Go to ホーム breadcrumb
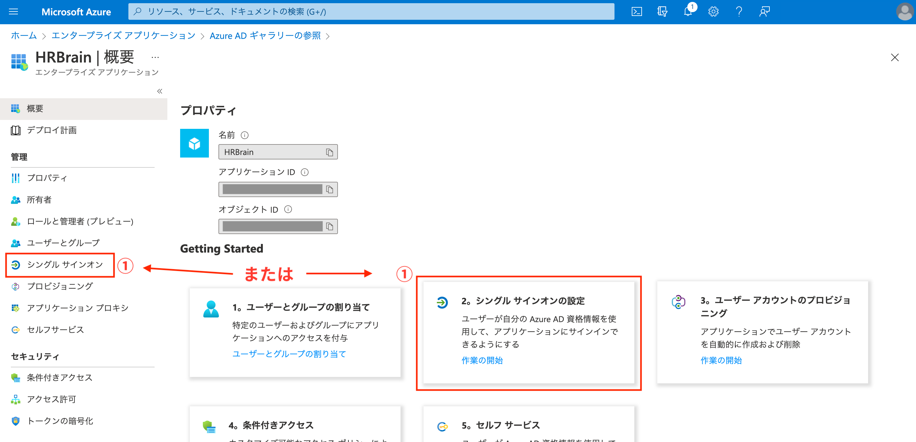Viewport: 916px width, 442px height. pyautogui.click(x=24, y=35)
